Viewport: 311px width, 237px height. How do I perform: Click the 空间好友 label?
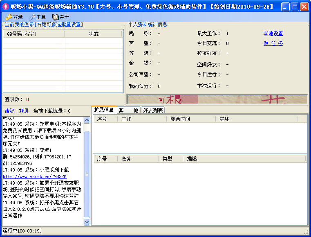click(208, 64)
